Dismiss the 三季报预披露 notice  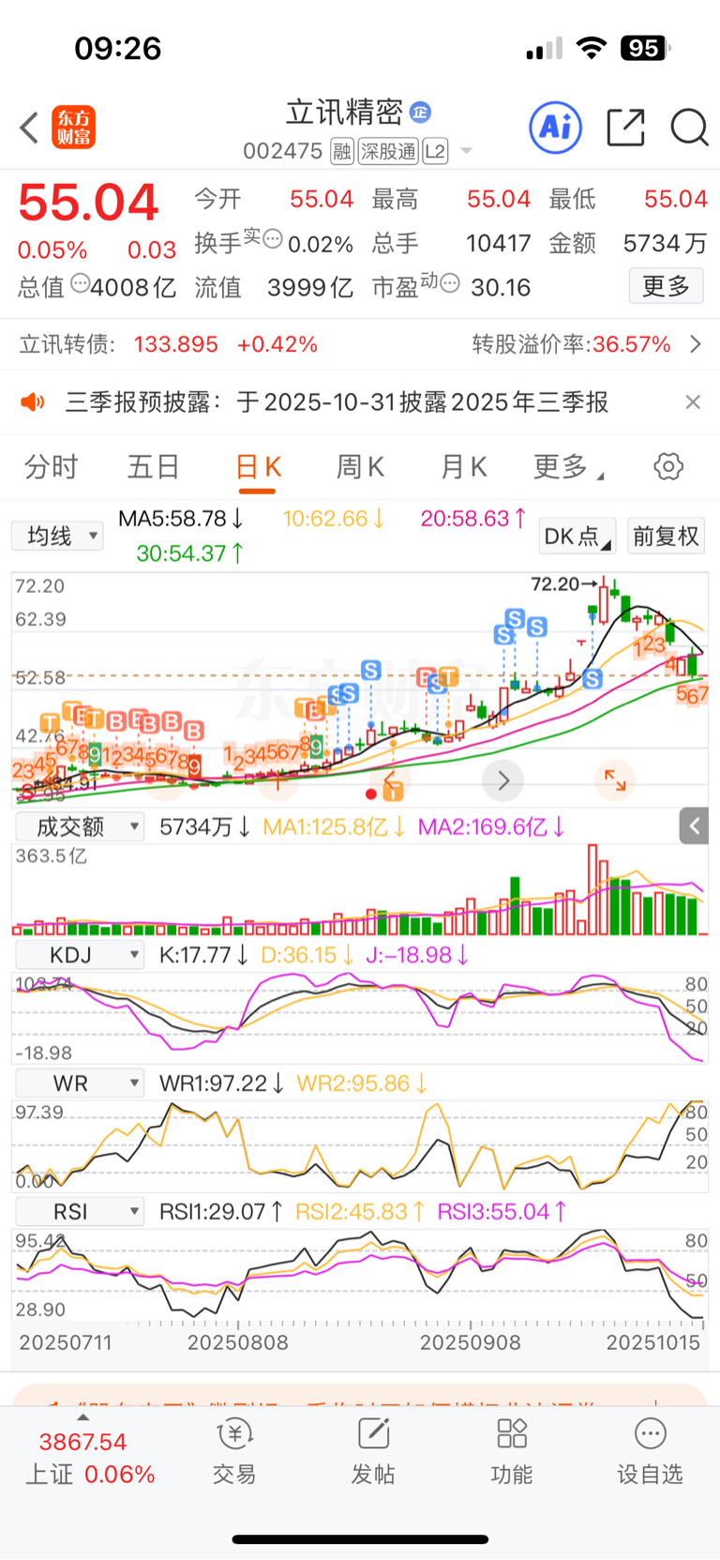point(693,402)
